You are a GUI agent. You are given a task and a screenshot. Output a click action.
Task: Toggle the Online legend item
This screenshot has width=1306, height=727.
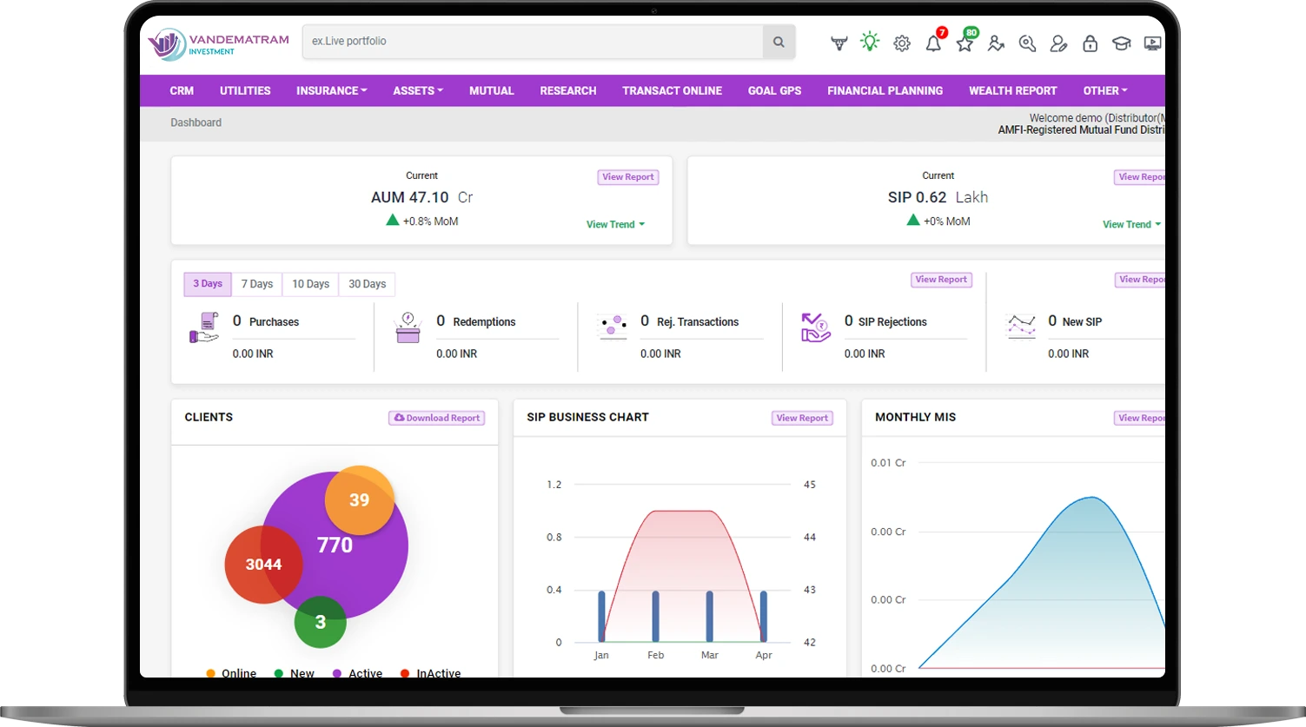point(231,673)
